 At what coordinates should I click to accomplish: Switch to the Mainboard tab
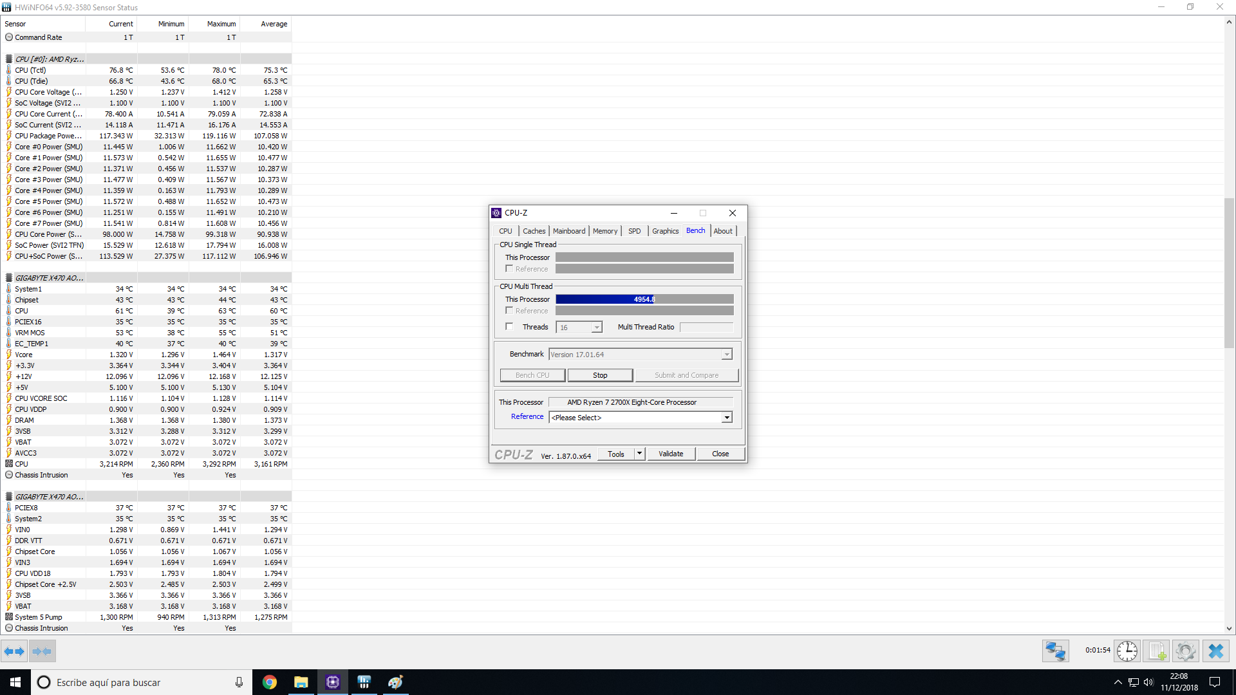[569, 231]
